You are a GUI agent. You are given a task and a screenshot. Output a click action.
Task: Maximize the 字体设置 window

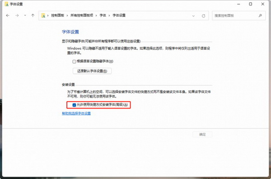(x=250, y=4)
